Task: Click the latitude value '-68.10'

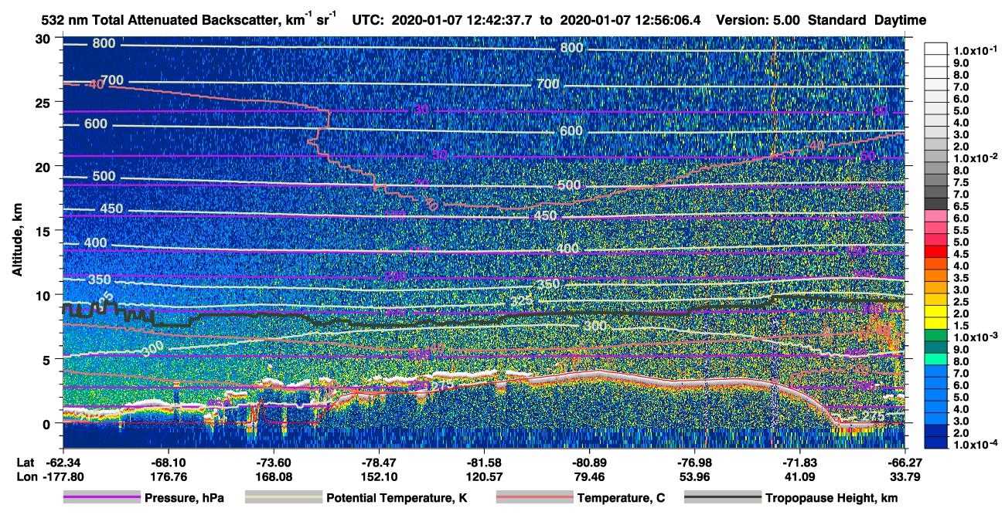Action: (168, 463)
